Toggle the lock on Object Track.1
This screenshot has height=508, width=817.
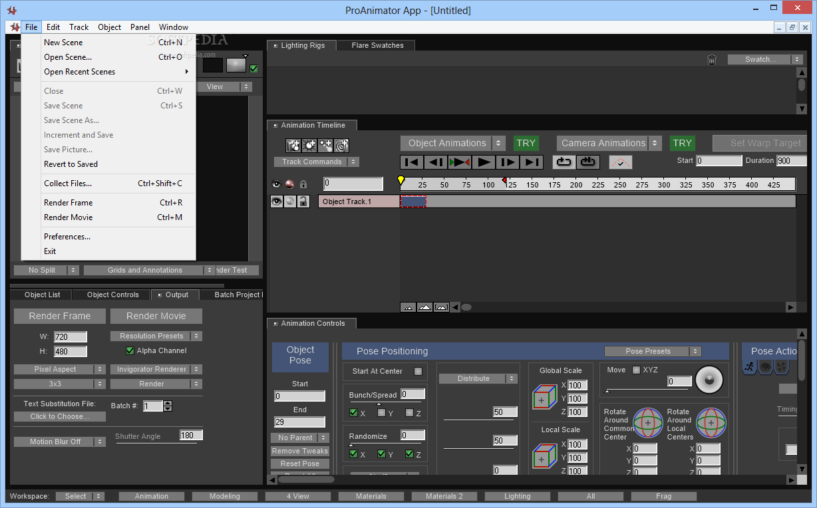tap(303, 201)
